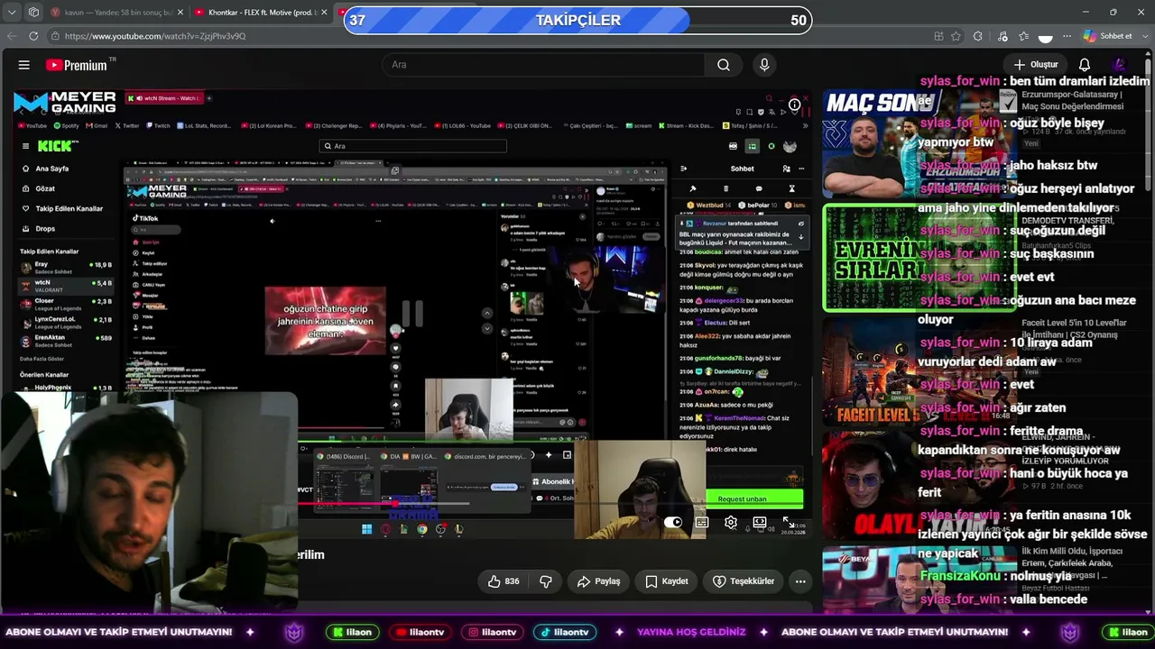Click the YouTube search magnifier button
The image size is (1155, 649).
[x=724, y=65]
